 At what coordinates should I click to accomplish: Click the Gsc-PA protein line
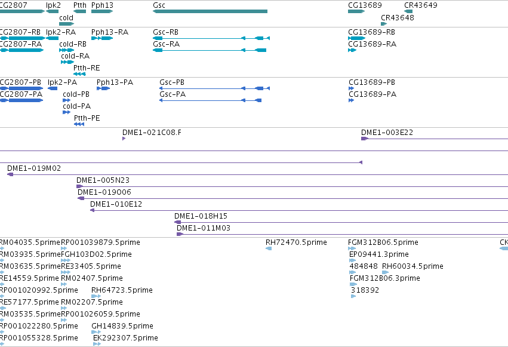pyautogui.click(x=210, y=100)
